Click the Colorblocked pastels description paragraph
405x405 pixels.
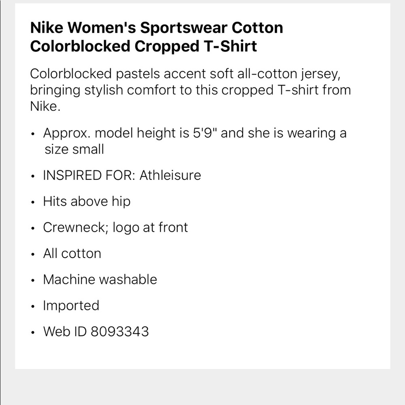[x=190, y=90]
